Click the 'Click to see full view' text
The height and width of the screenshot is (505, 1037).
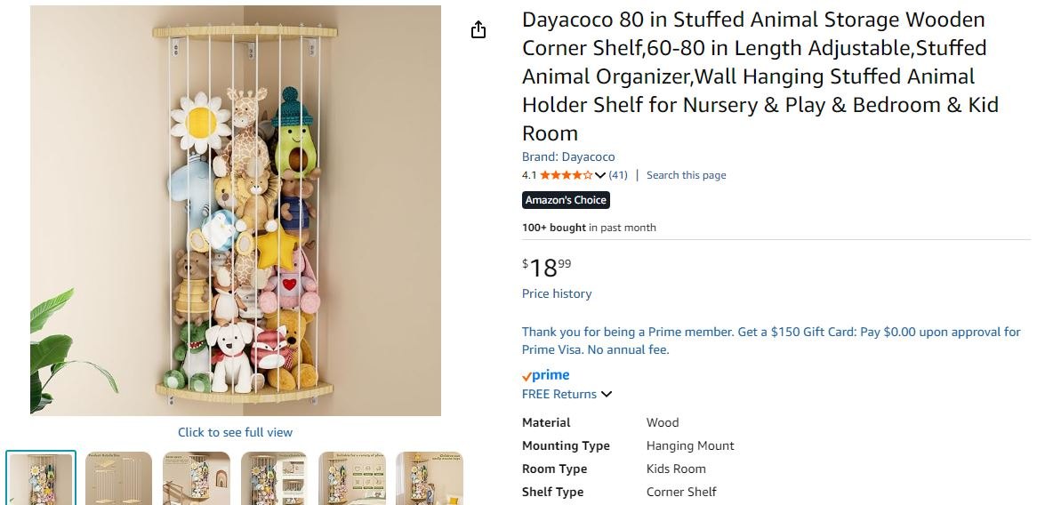point(235,432)
